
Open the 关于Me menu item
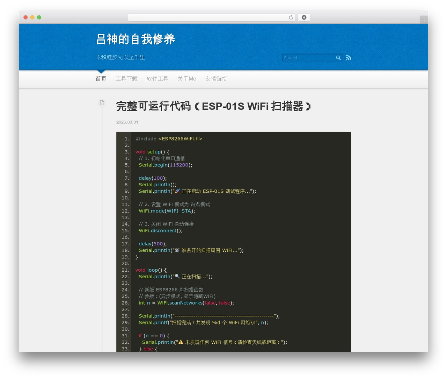[187, 79]
